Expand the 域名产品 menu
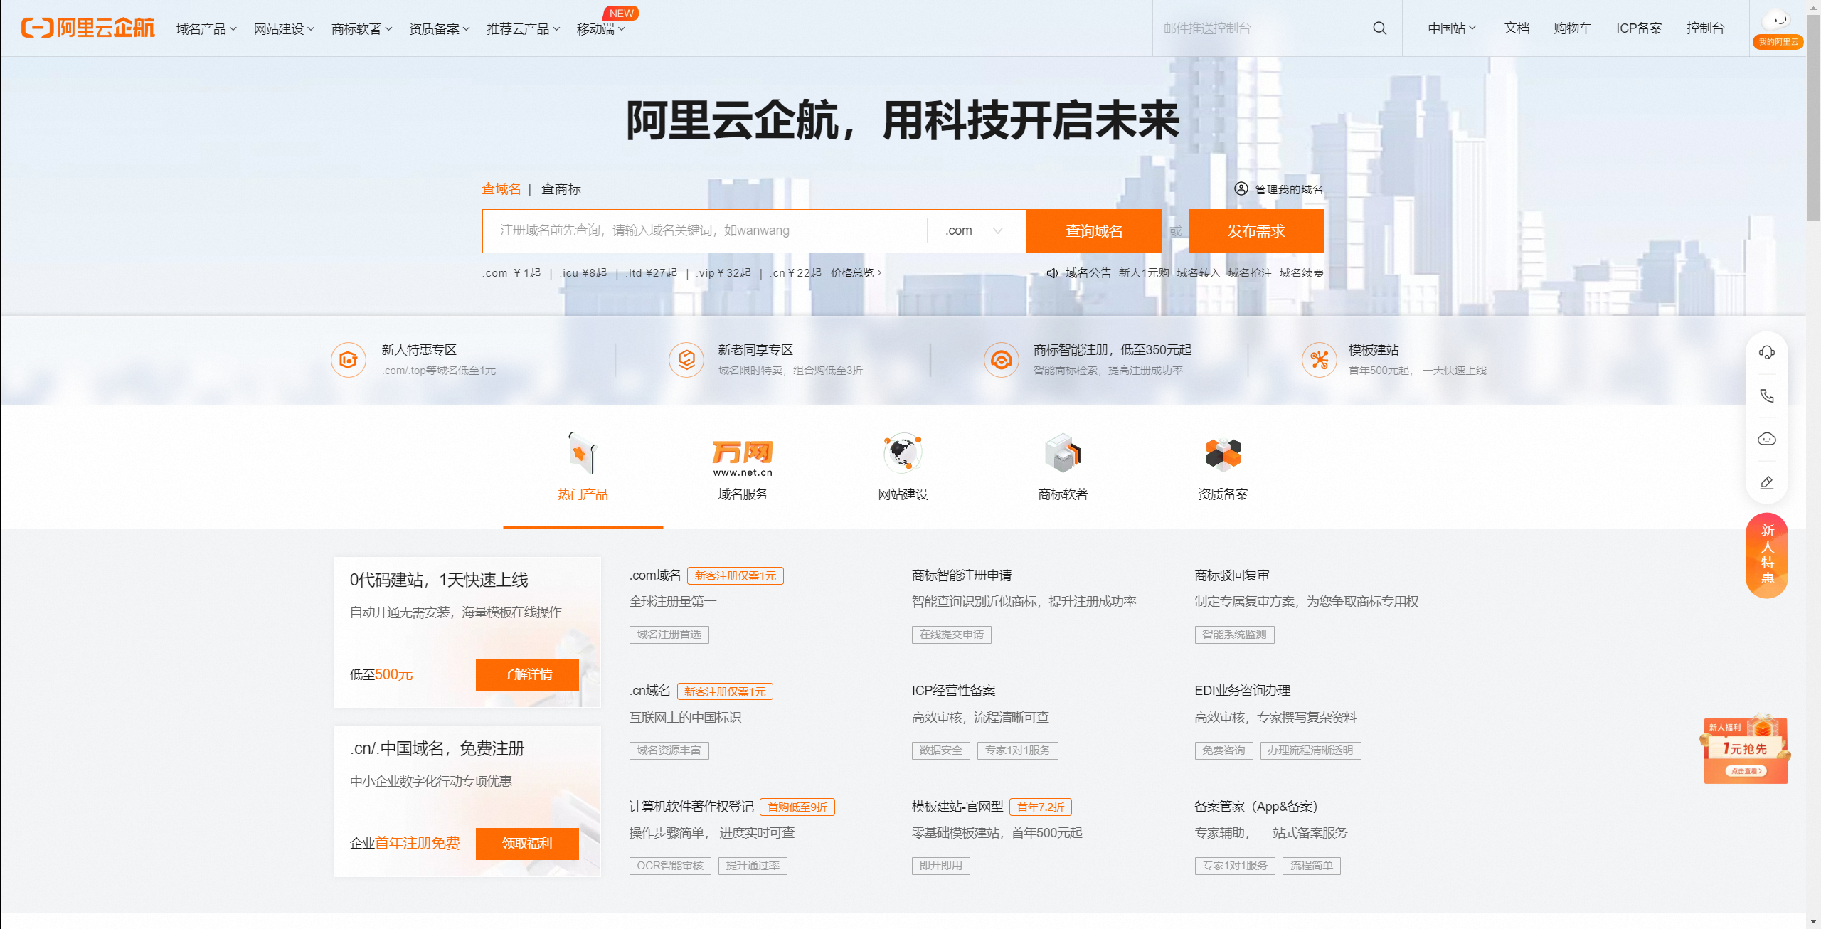Screen dimensions: 1821x929 [206, 28]
